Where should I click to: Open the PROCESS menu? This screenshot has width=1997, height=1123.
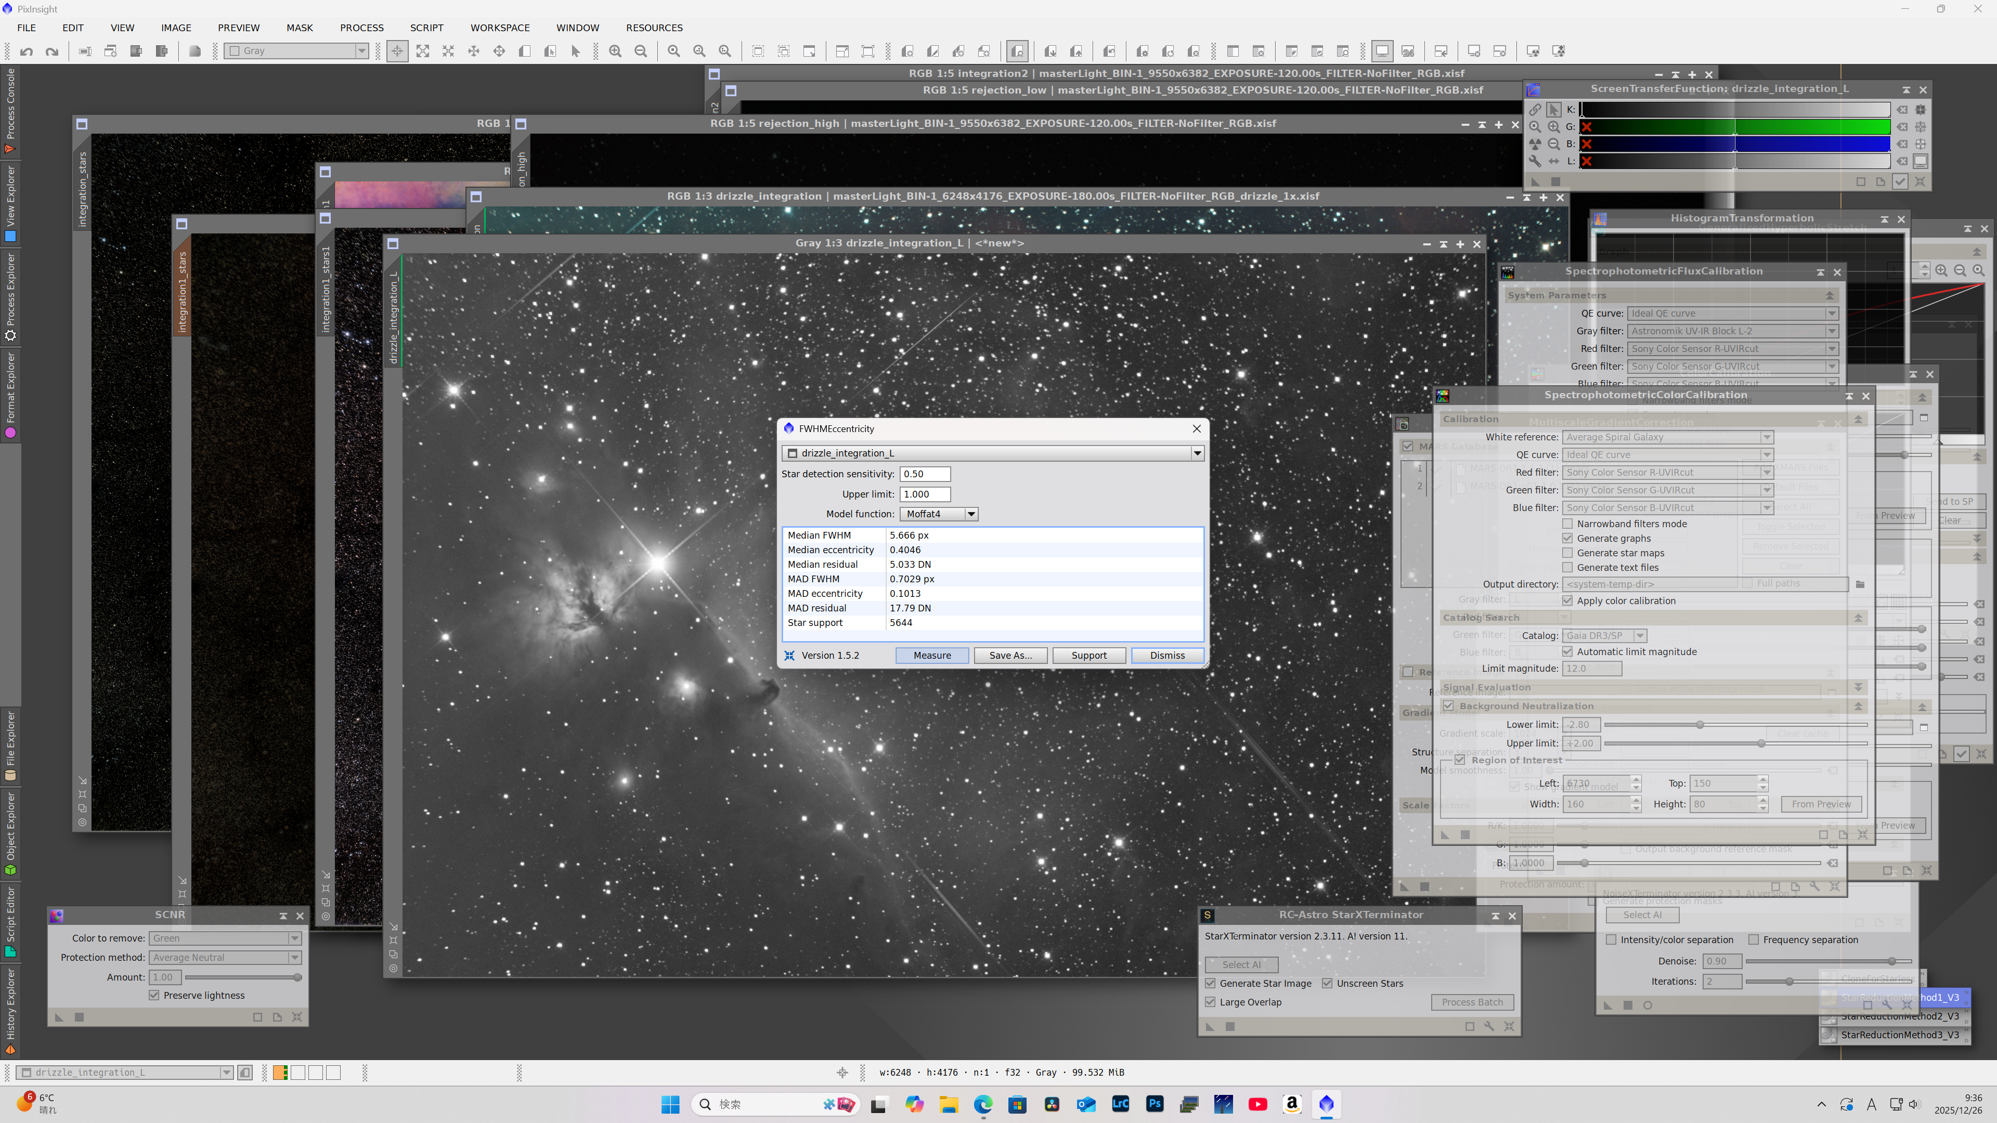361,27
